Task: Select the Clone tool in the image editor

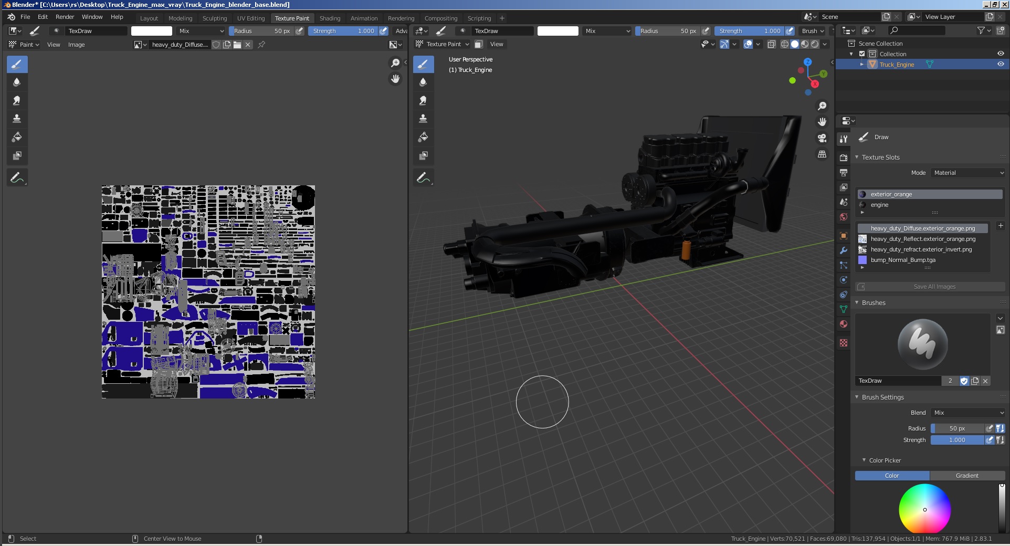Action: pyautogui.click(x=17, y=119)
